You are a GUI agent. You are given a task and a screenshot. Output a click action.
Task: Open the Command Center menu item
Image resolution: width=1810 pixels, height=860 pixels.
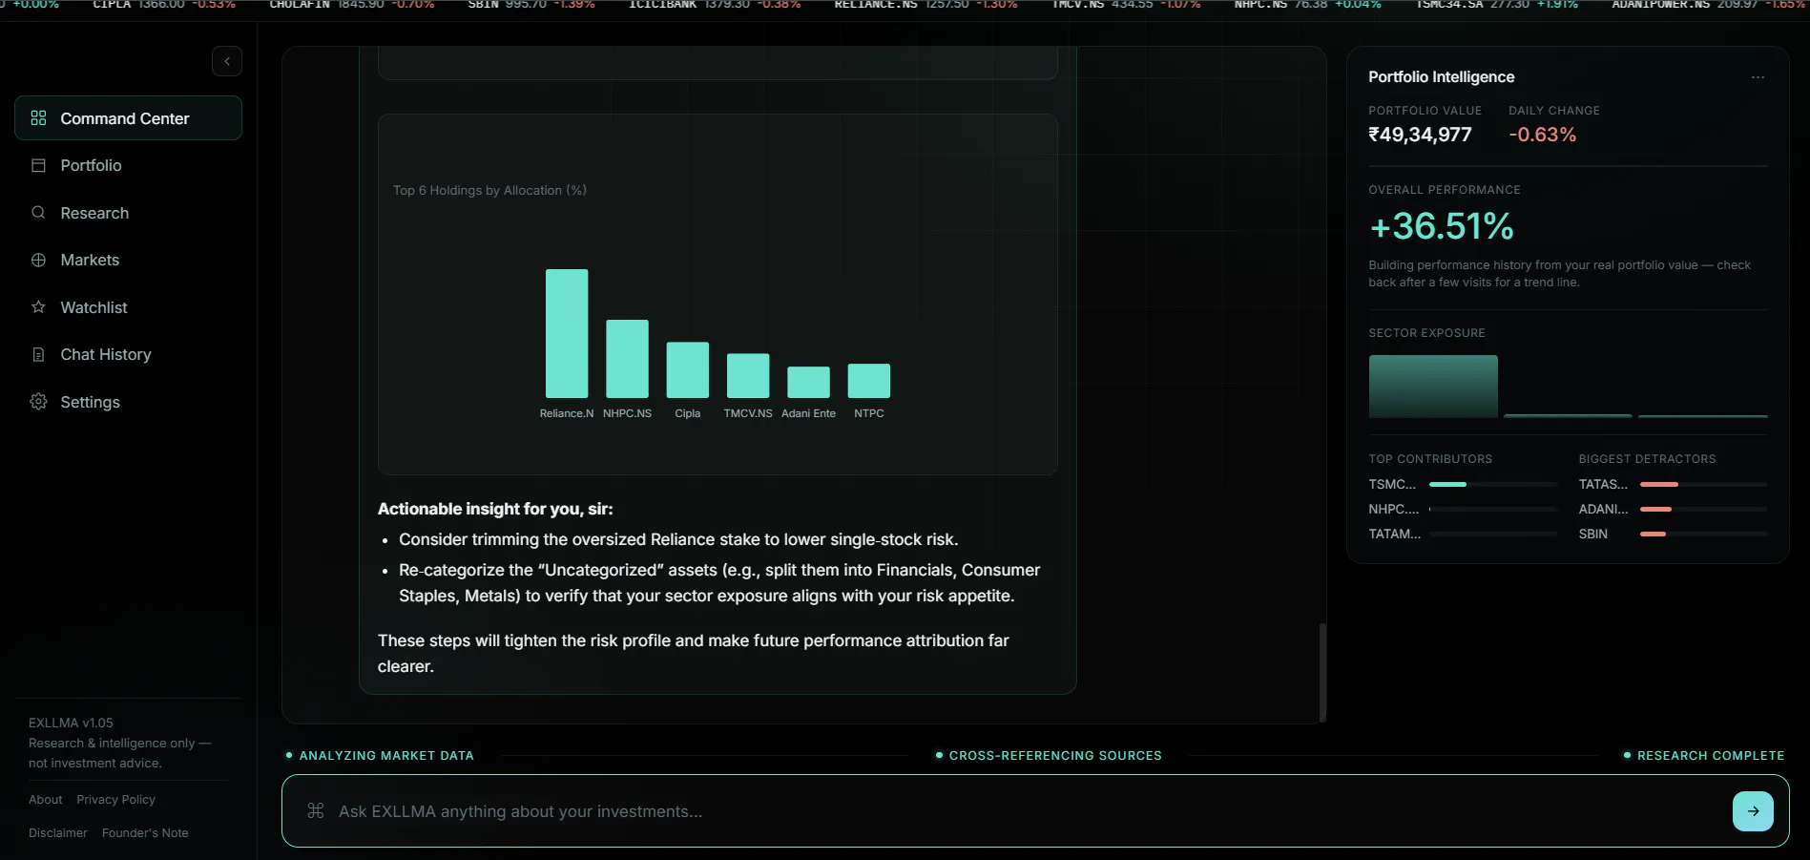coord(128,118)
